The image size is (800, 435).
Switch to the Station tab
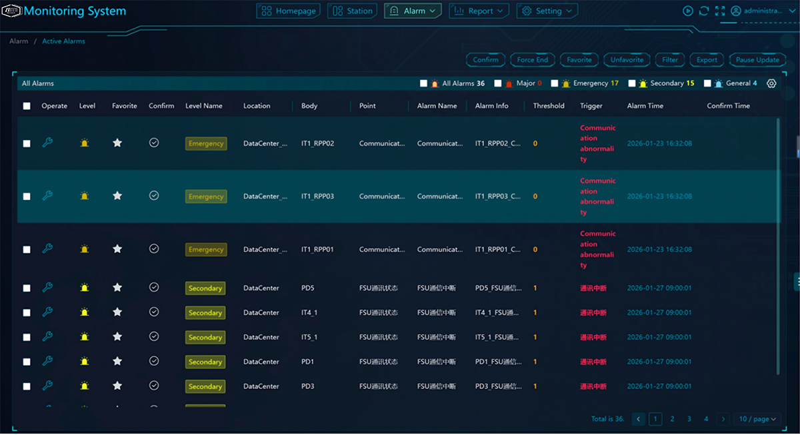(x=353, y=11)
